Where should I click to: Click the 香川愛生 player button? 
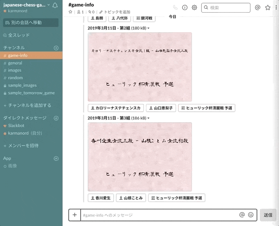(x=101, y=198)
